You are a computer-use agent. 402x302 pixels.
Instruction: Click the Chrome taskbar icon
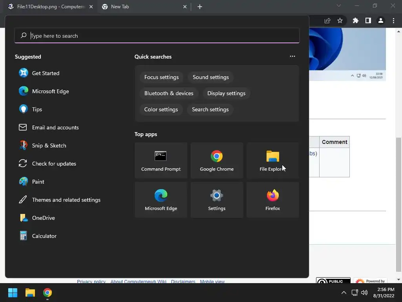(x=48, y=293)
